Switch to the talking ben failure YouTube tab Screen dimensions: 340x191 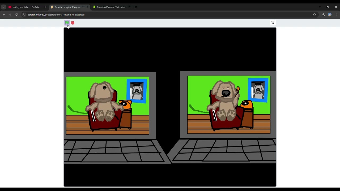click(x=26, y=7)
